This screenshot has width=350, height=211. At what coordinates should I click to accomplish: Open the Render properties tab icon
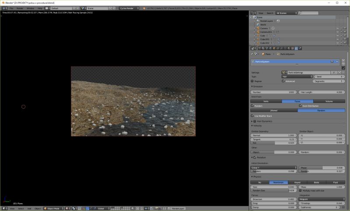click(x=259, y=48)
